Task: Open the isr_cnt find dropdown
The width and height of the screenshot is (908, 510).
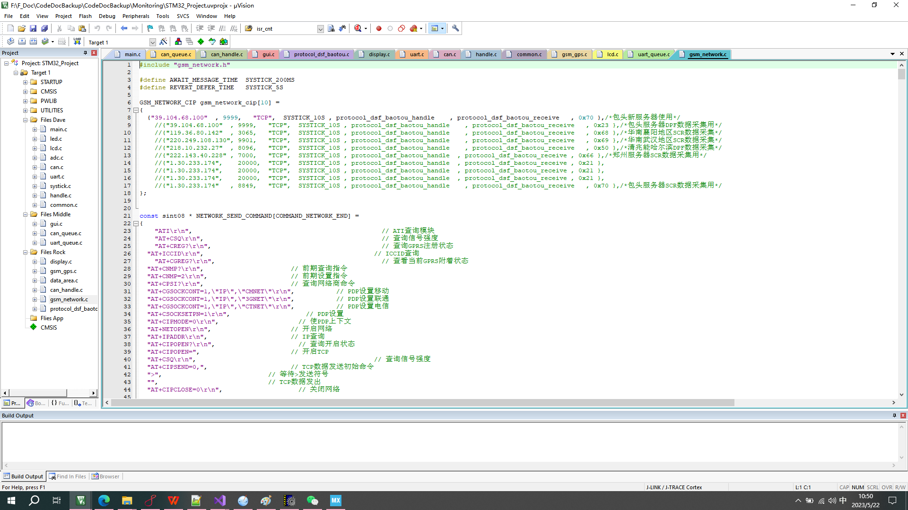Action: click(320, 29)
